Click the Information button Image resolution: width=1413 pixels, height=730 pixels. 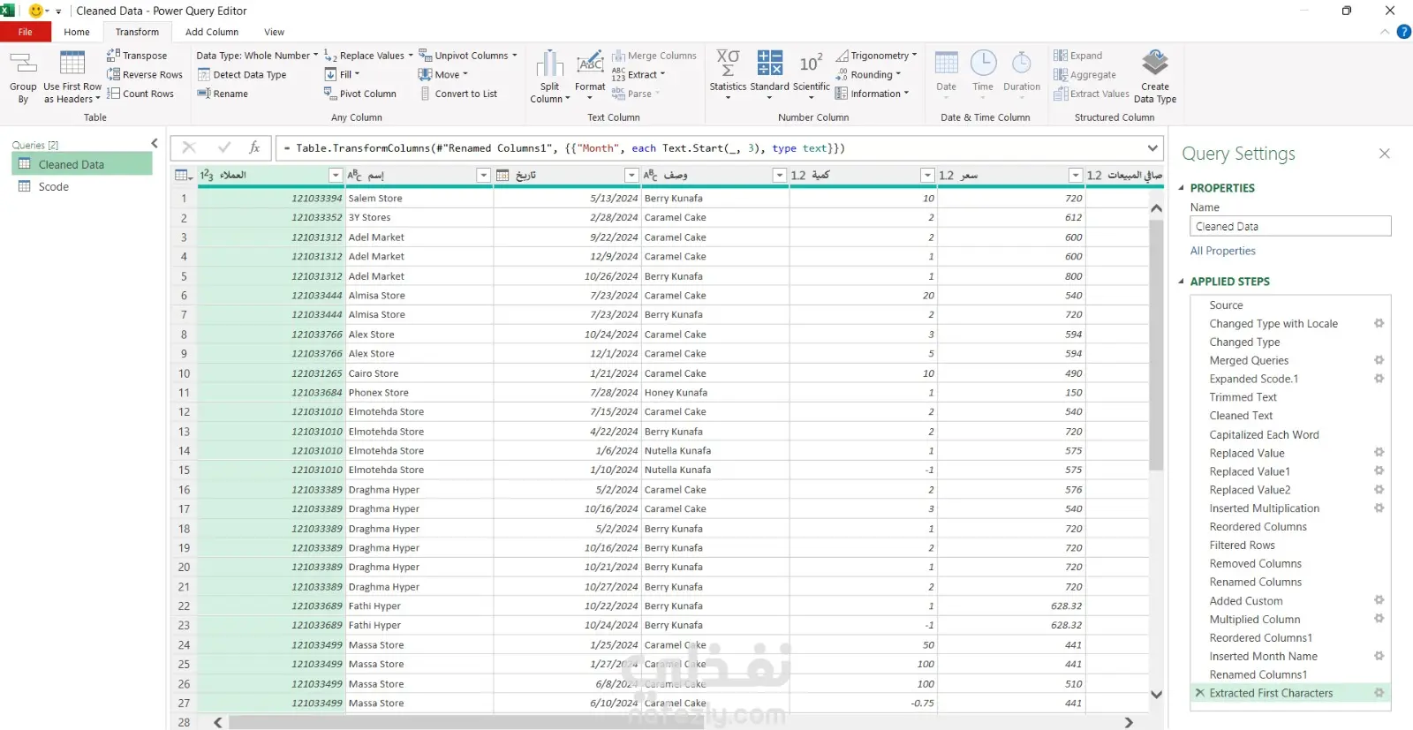(x=872, y=94)
